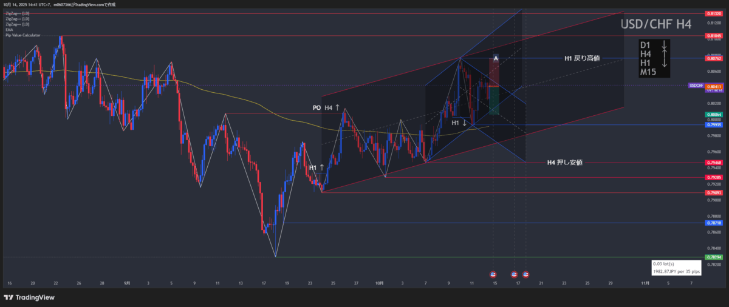The width and height of the screenshot is (729, 307).
Task: Click the 'H1 戻り高値' line label
Action: [581, 59]
